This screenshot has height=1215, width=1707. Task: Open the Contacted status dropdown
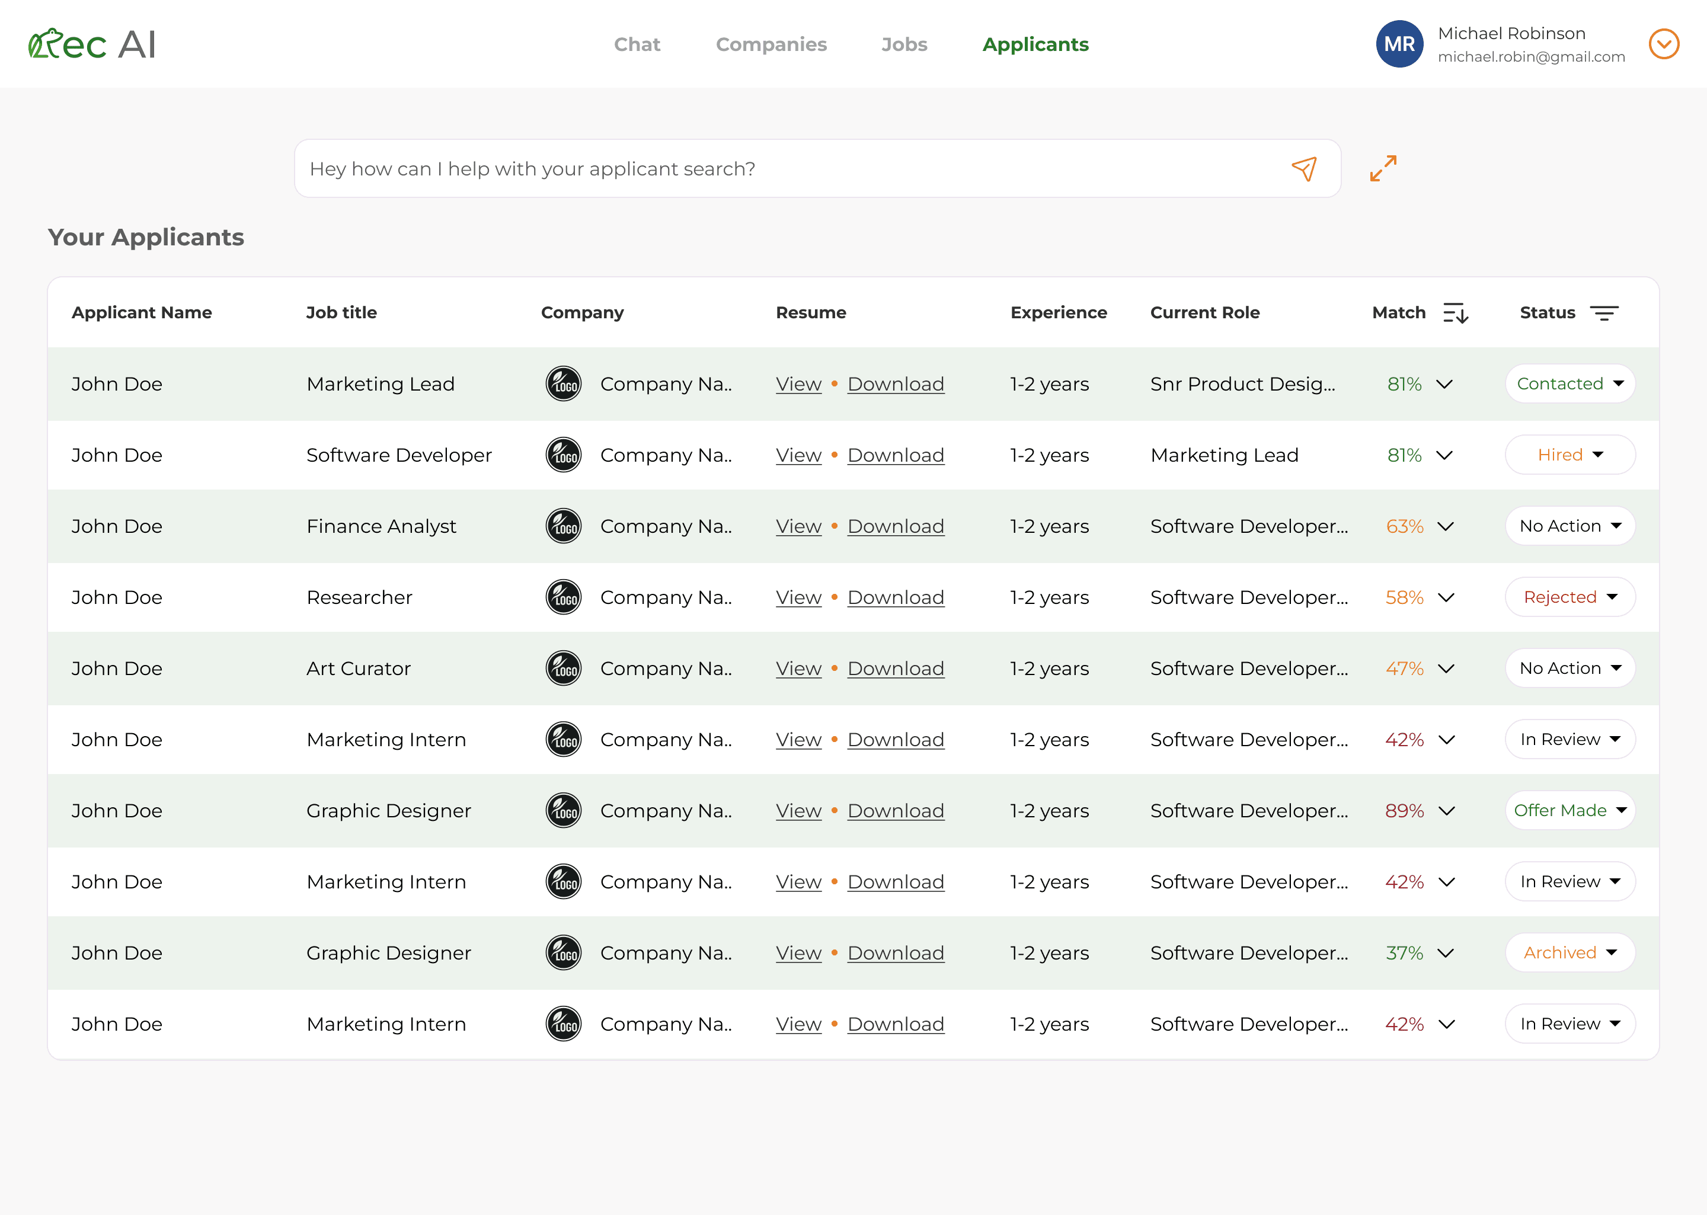(1569, 384)
